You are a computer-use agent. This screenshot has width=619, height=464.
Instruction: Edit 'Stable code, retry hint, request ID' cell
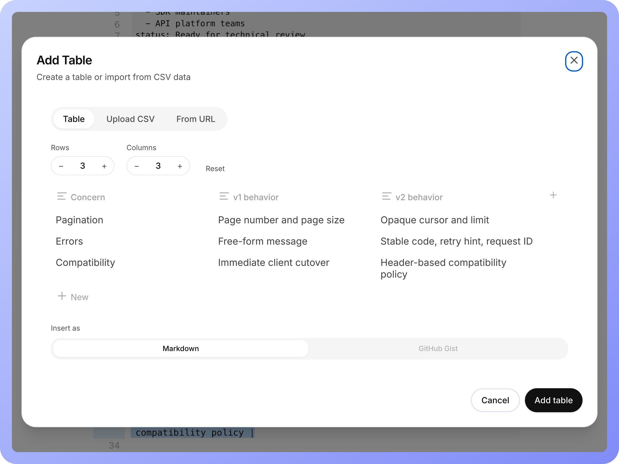[x=457, y=241]
